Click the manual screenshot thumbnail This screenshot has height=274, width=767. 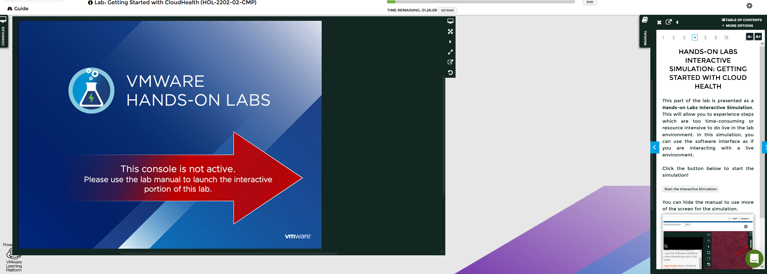point(708,242)
